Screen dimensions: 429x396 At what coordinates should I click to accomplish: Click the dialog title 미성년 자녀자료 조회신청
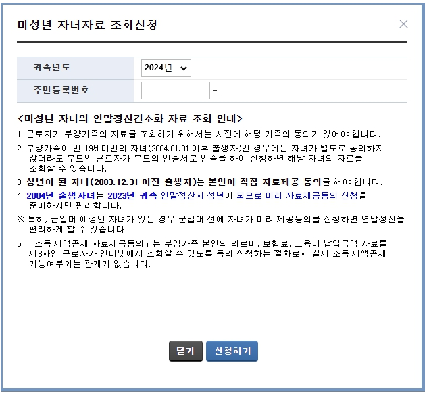pos(87,24)
